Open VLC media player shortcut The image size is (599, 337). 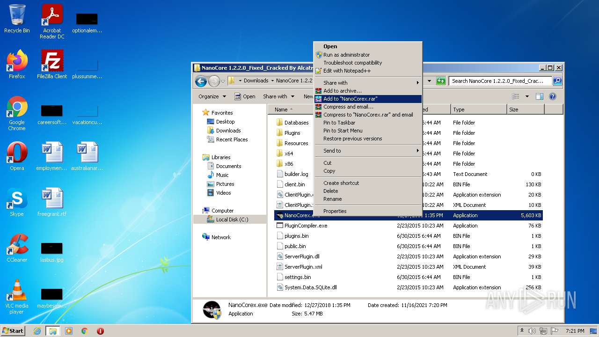17,297
